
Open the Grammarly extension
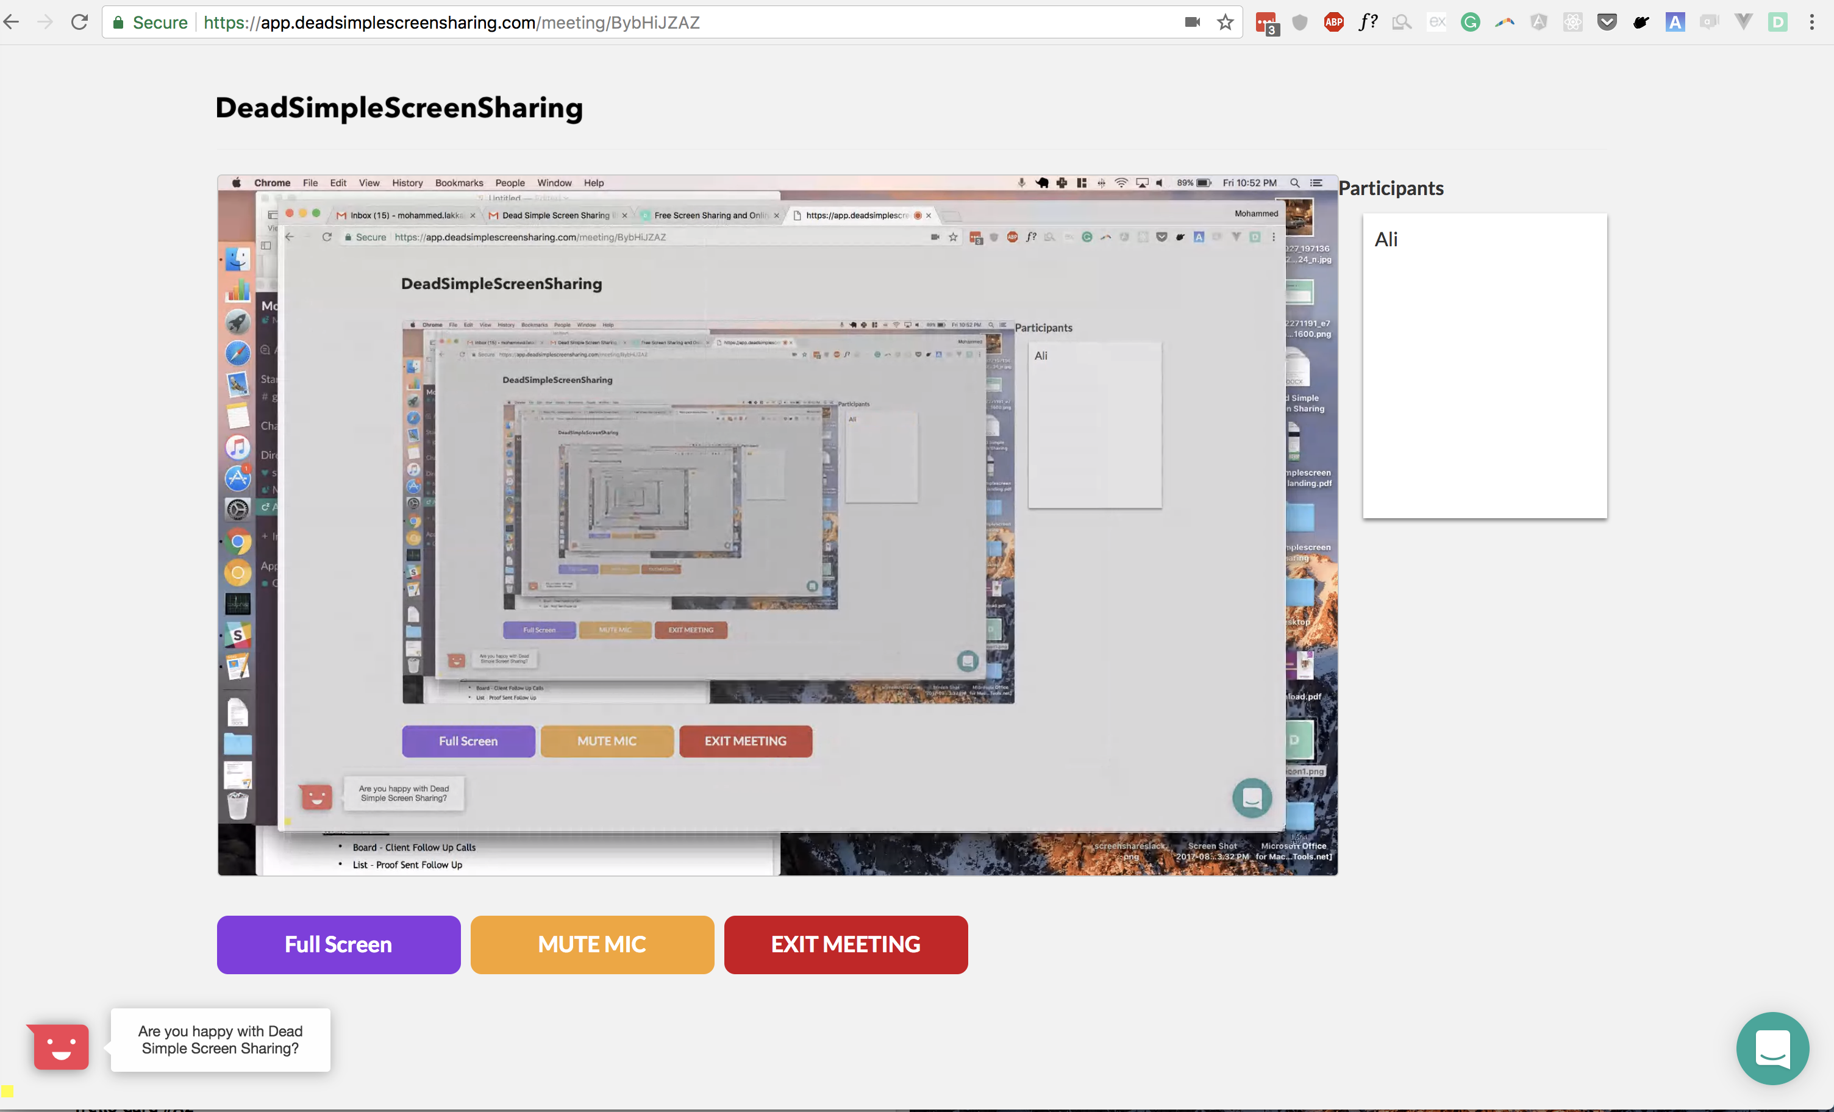[1471, 23]
